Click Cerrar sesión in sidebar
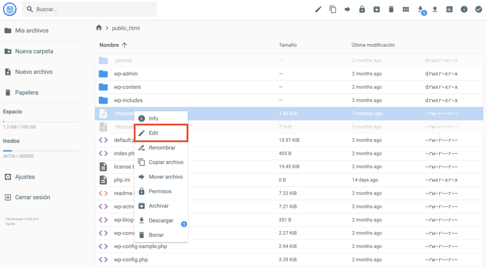 pyautogui.click(x=32, y=197)
